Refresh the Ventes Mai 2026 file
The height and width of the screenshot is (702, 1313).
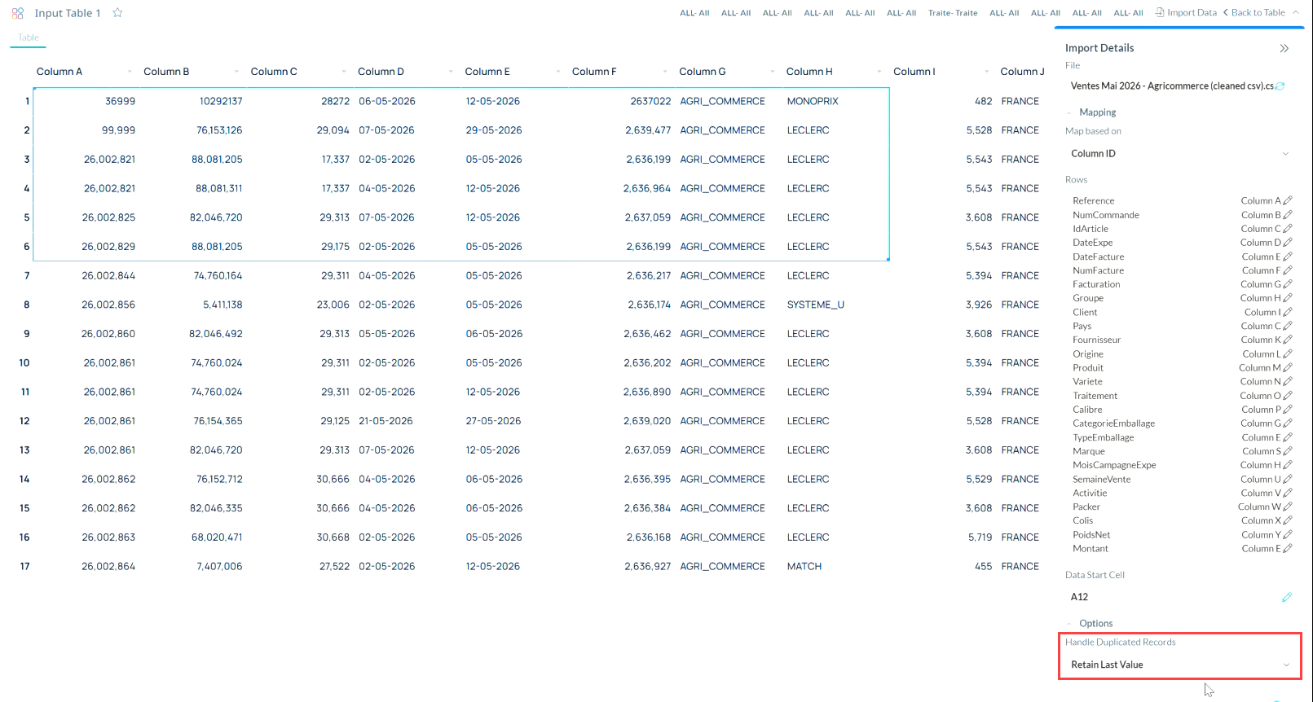(1280, 86)
